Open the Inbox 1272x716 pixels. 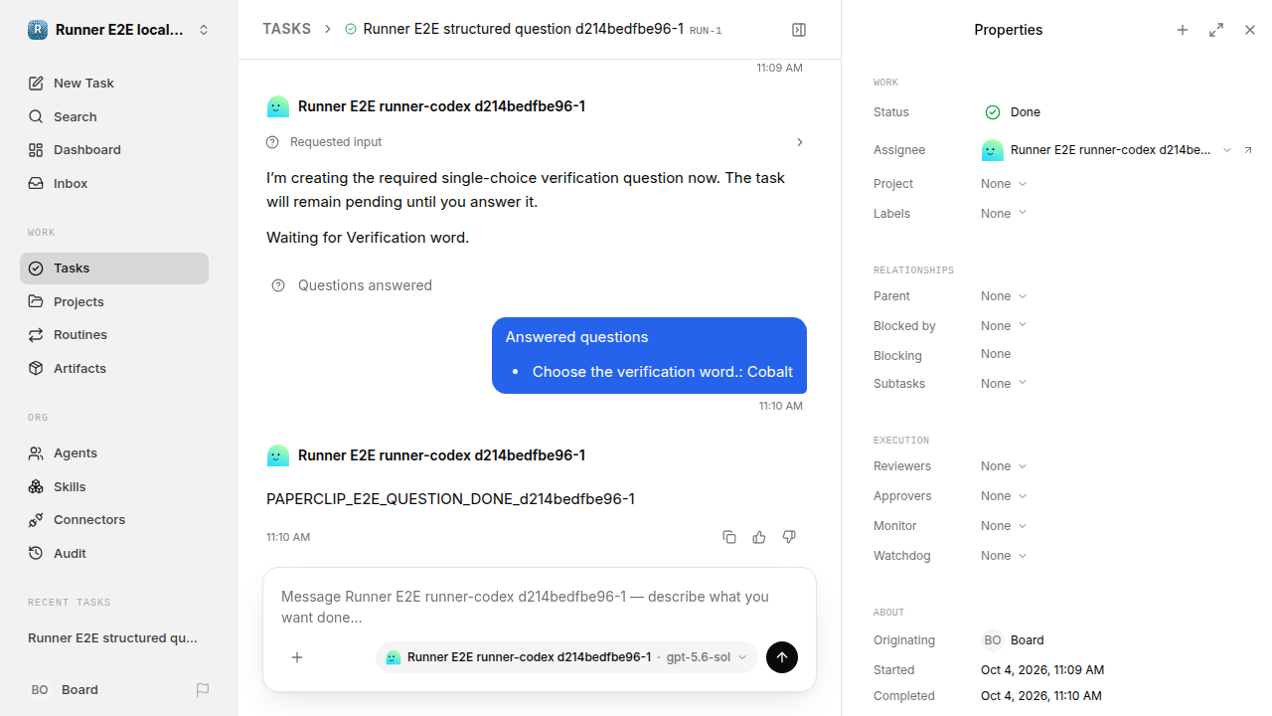(114, 184)
